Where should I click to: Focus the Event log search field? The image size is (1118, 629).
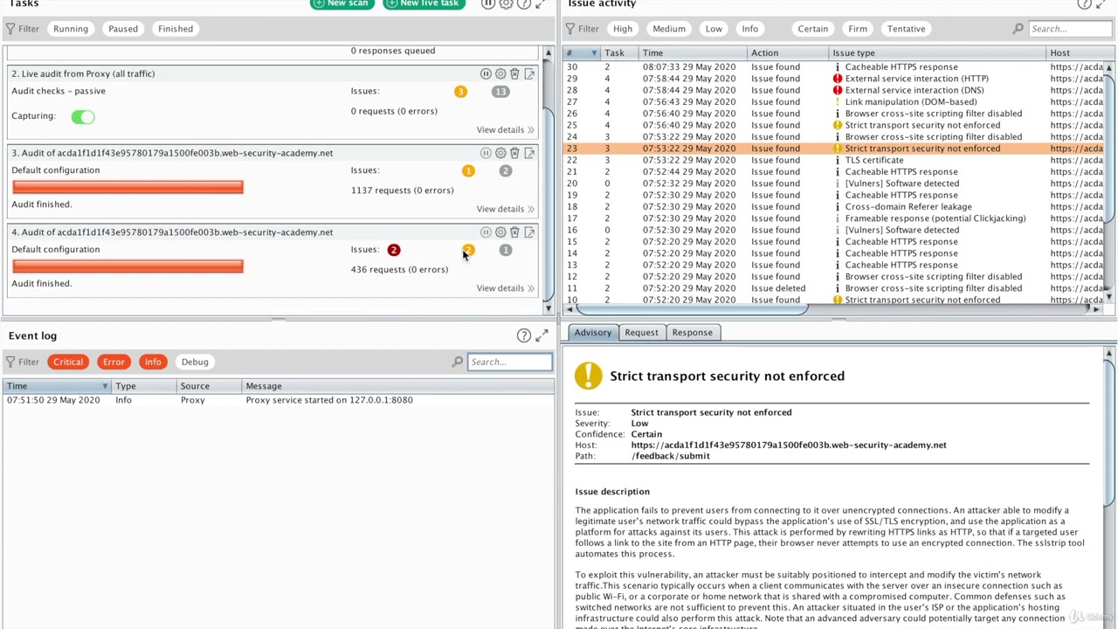[x=510, y=362]
